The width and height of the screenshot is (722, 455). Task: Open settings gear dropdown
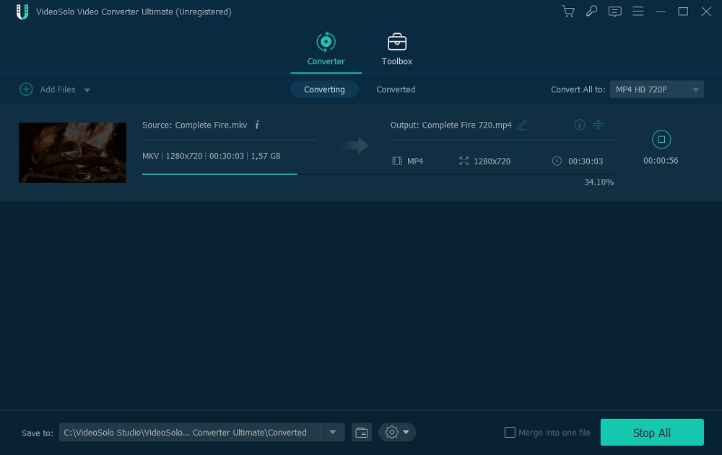coord(397,433)
